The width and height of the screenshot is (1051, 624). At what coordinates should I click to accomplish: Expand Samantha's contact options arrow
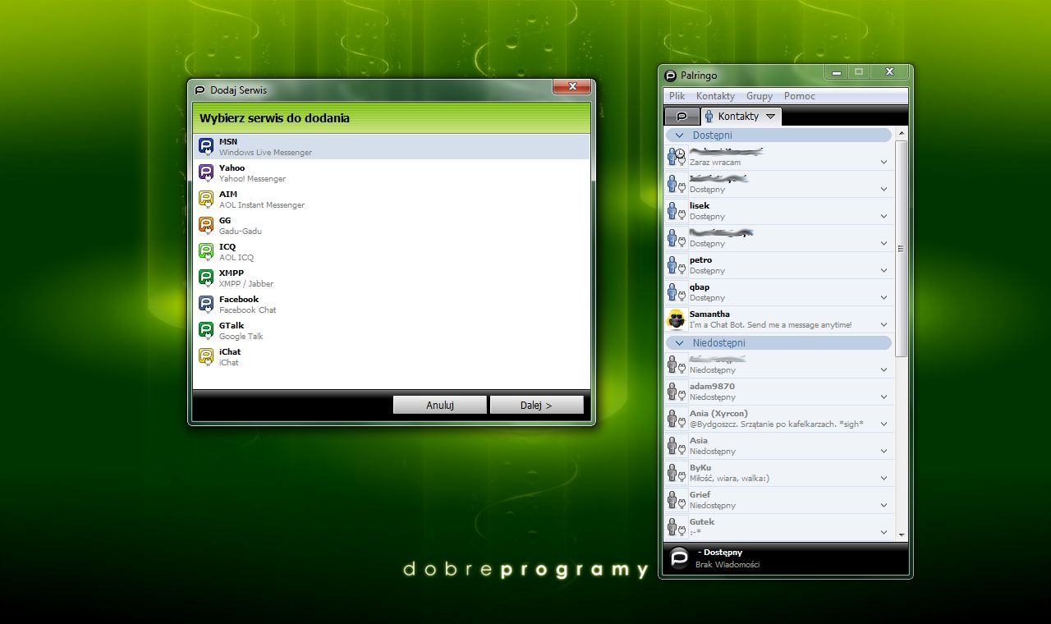pos(883,325)
